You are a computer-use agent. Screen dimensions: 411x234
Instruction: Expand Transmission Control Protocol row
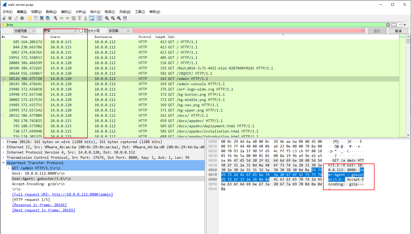pos(3,157)
